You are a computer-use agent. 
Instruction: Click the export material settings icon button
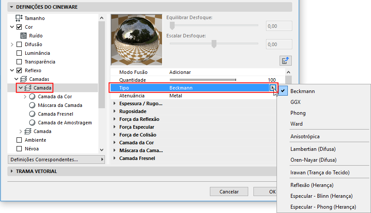coord(285,61)
